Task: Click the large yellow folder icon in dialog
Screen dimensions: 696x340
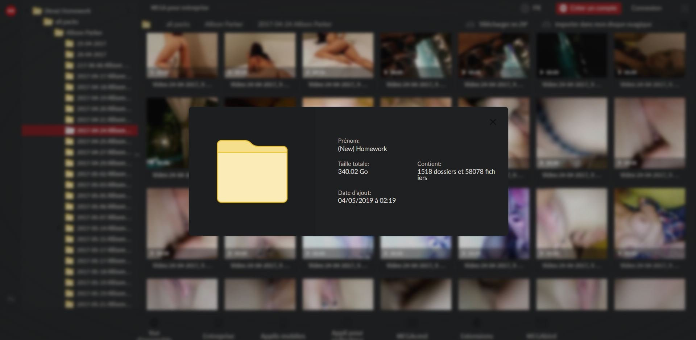Action: click(252, 171)
